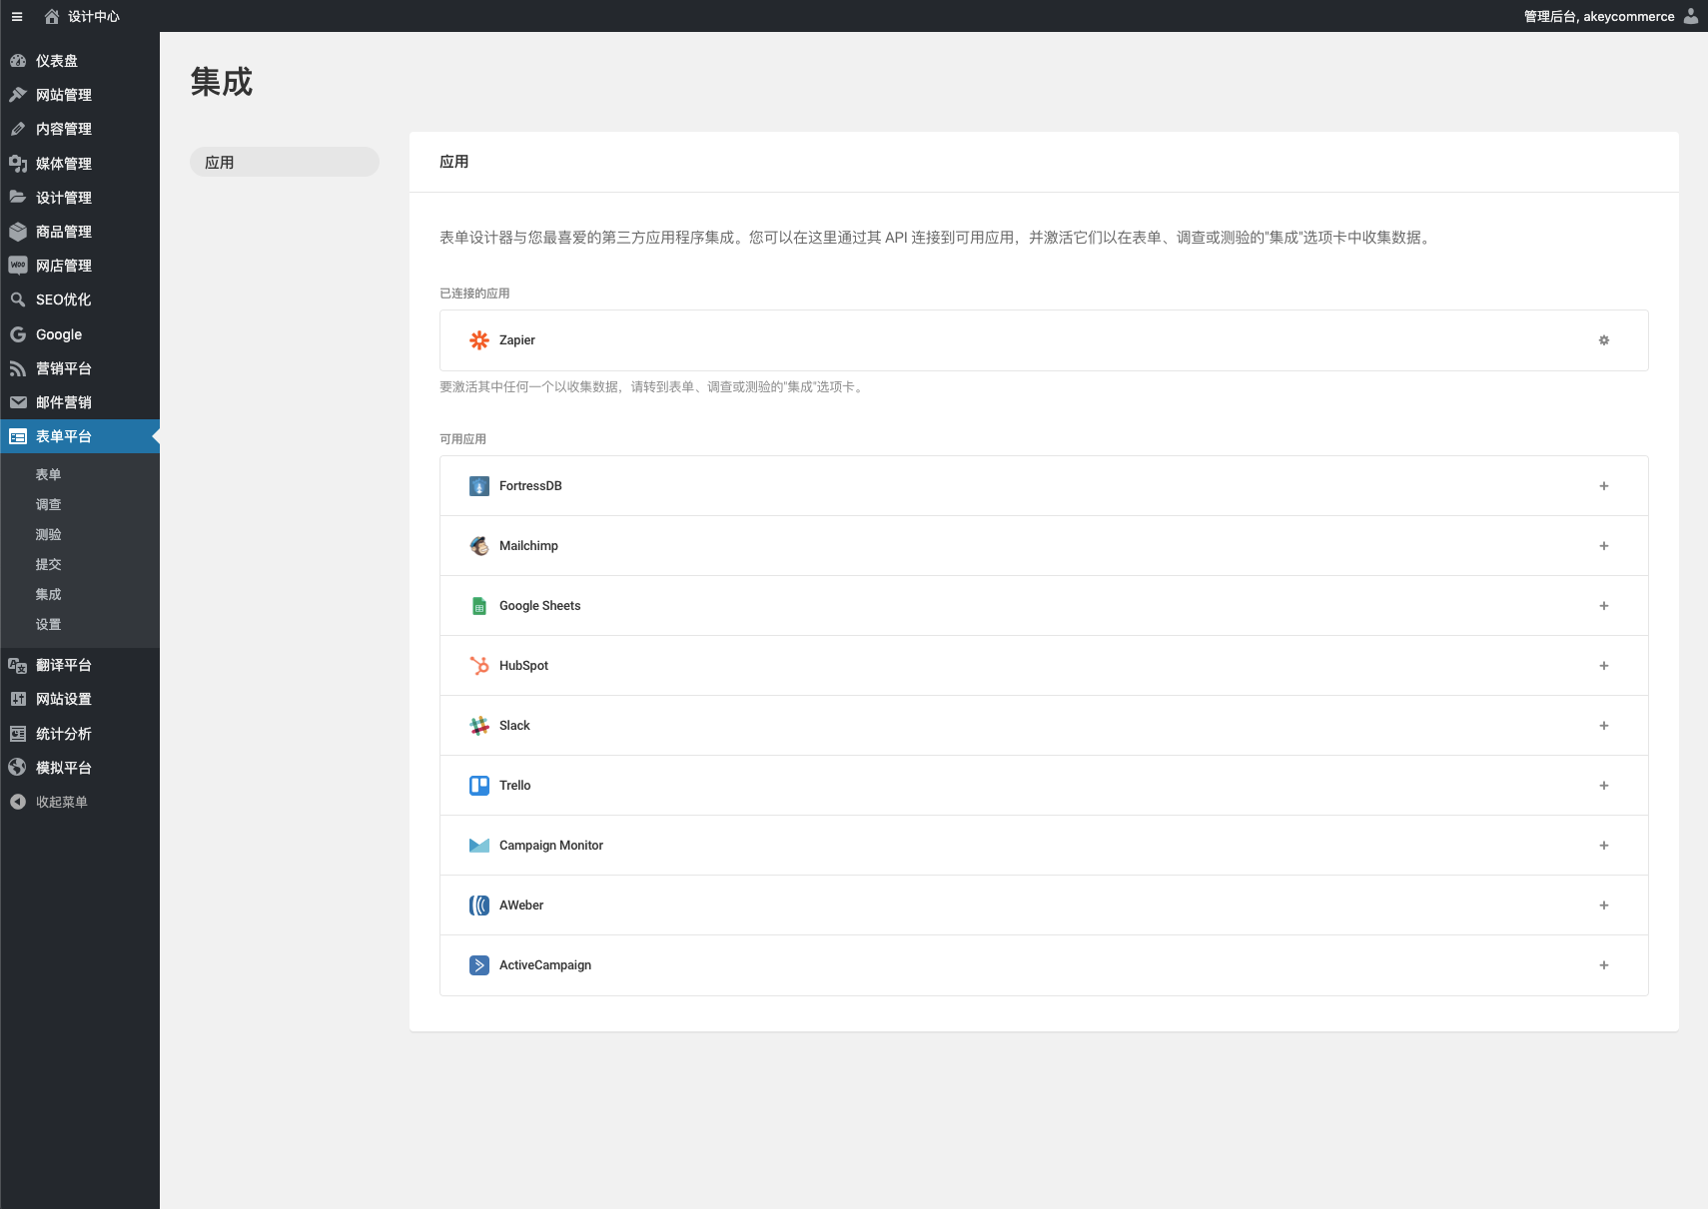Open 模拟平台 sidebar menu
This screenshot has width=1708, height=1209.
click(x=80, y=768)
